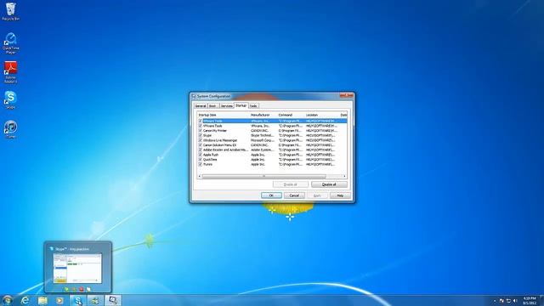
Task: Disable the Apple Push startup checkbox
Action: [x=201, y=155]
